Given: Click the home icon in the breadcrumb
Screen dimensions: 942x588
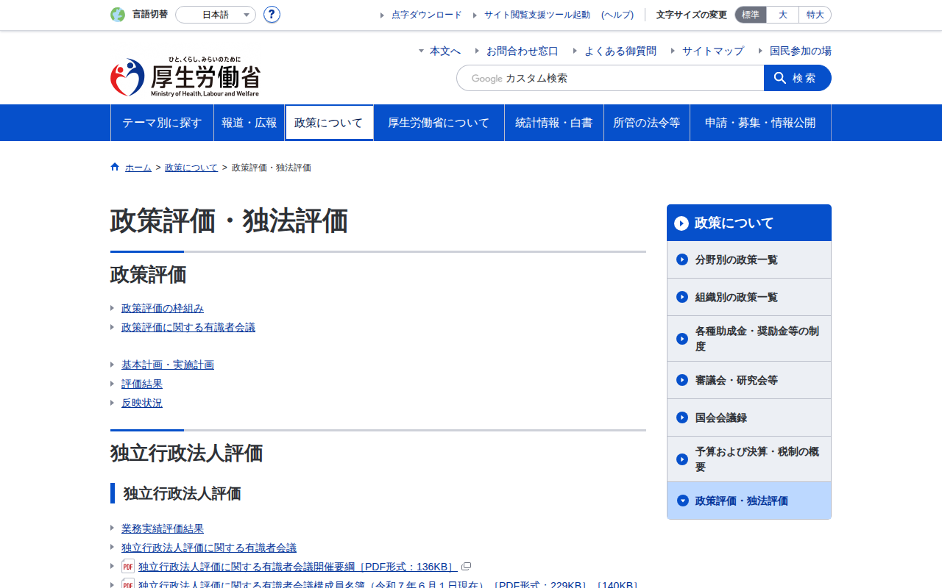Looking at the screenshot, I should (x=115, y=167).
